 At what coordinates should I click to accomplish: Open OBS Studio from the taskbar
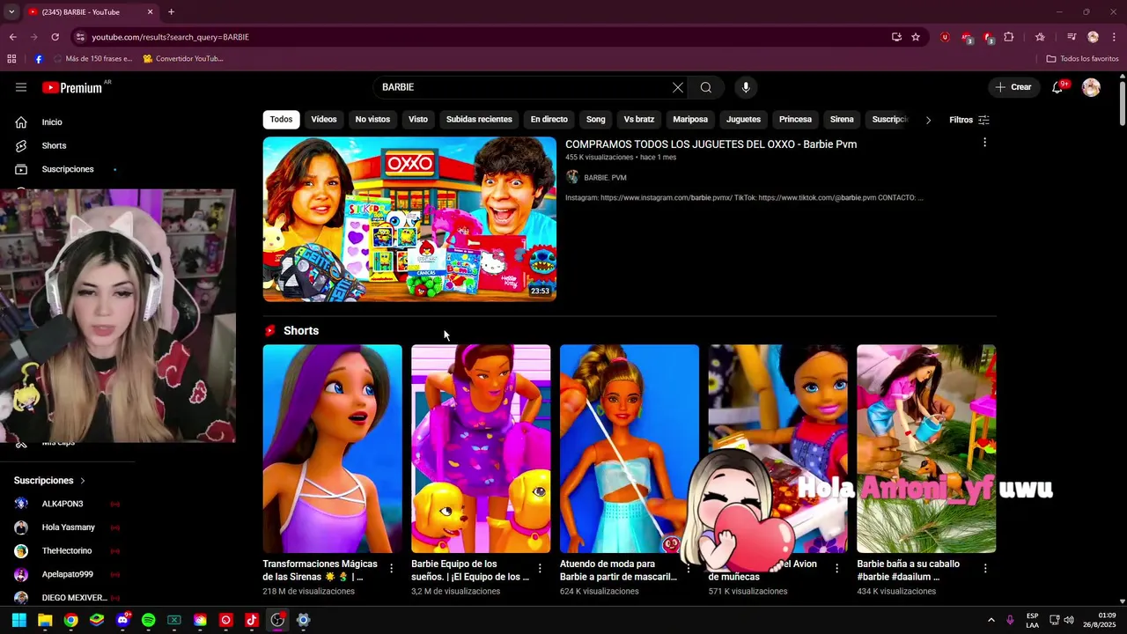[x=277, y=620]
